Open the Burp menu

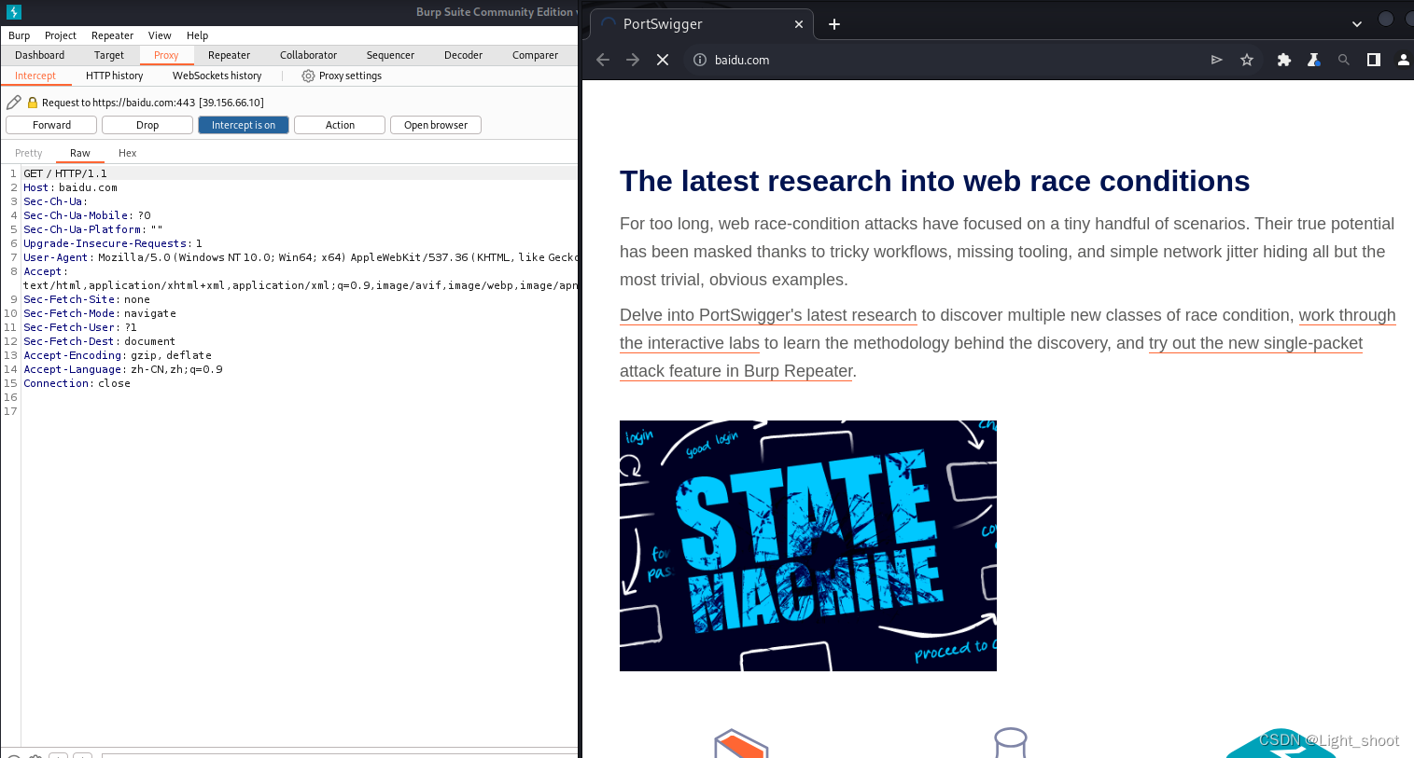pyautogui.click(x=20, y=35)
